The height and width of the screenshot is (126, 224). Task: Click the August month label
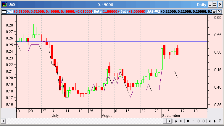[x=108, y=115]
